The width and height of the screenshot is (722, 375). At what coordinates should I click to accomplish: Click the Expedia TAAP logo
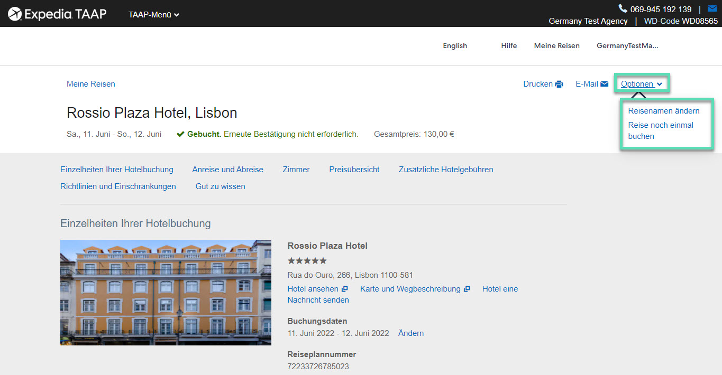[57, 14]
